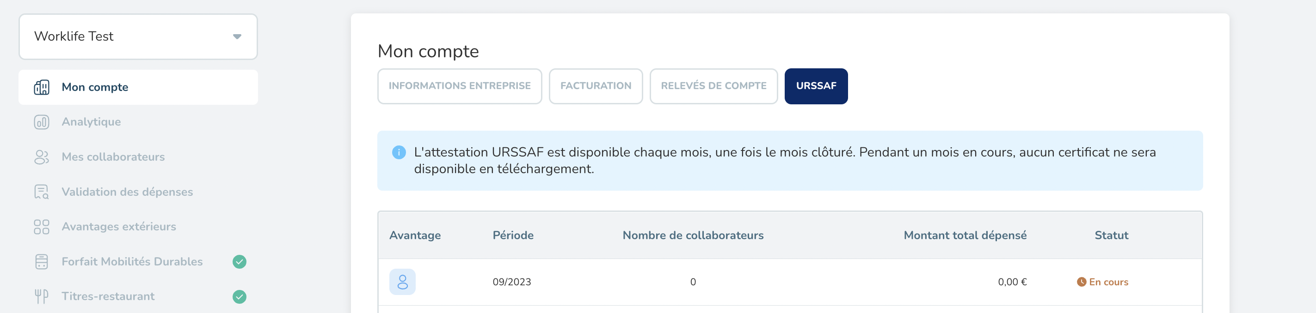Select the Analytique chart icon
The height and width of the screenshot is (313, 1316).
click(x=42, y=122)
